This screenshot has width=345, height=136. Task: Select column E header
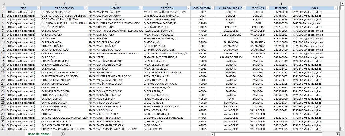[202, 4]
